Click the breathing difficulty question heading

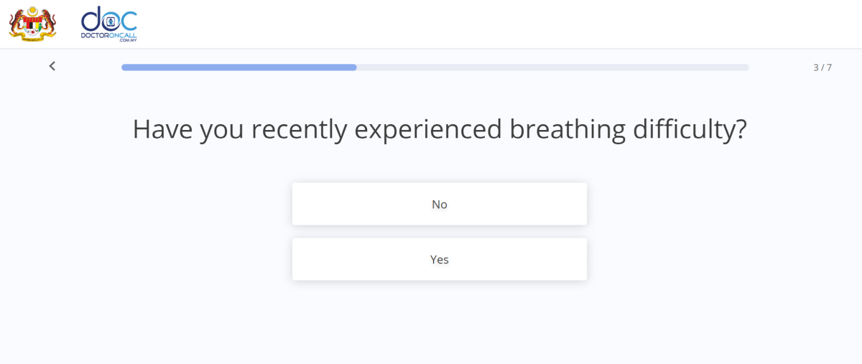439,129
